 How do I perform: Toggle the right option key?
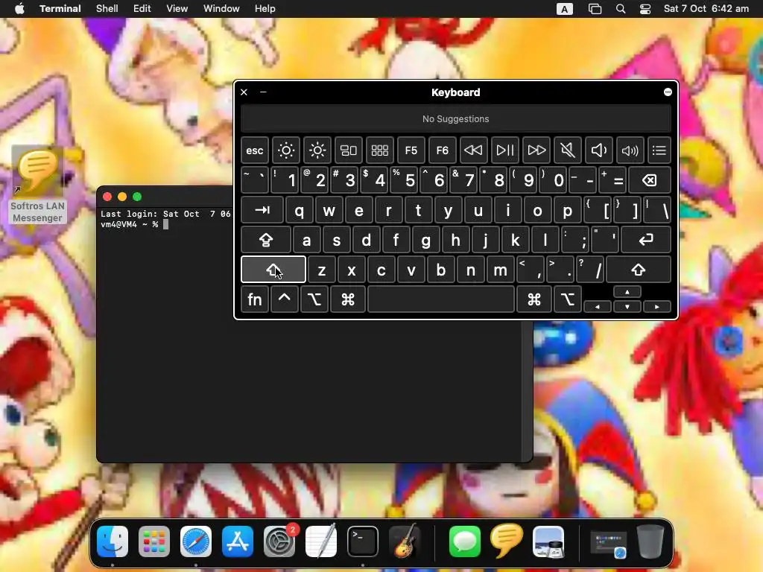567,299
